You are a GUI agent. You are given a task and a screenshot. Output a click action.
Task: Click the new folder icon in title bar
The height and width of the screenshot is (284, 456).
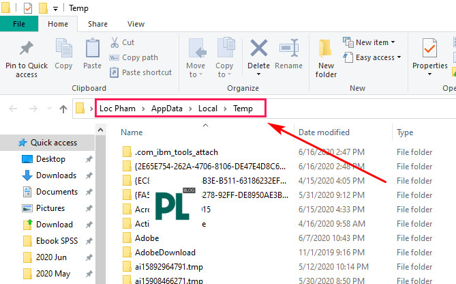(x=43, y=8)
